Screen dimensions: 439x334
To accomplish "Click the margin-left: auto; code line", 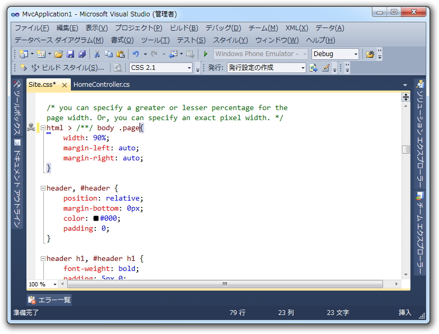I will pyautogui.click(x=101, y=148).
